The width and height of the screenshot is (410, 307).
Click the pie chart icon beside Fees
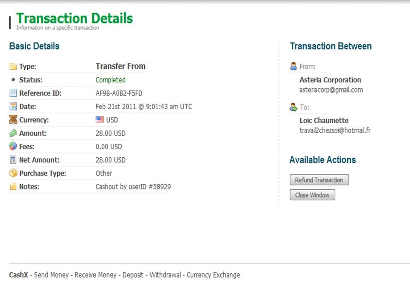[13, 146]
